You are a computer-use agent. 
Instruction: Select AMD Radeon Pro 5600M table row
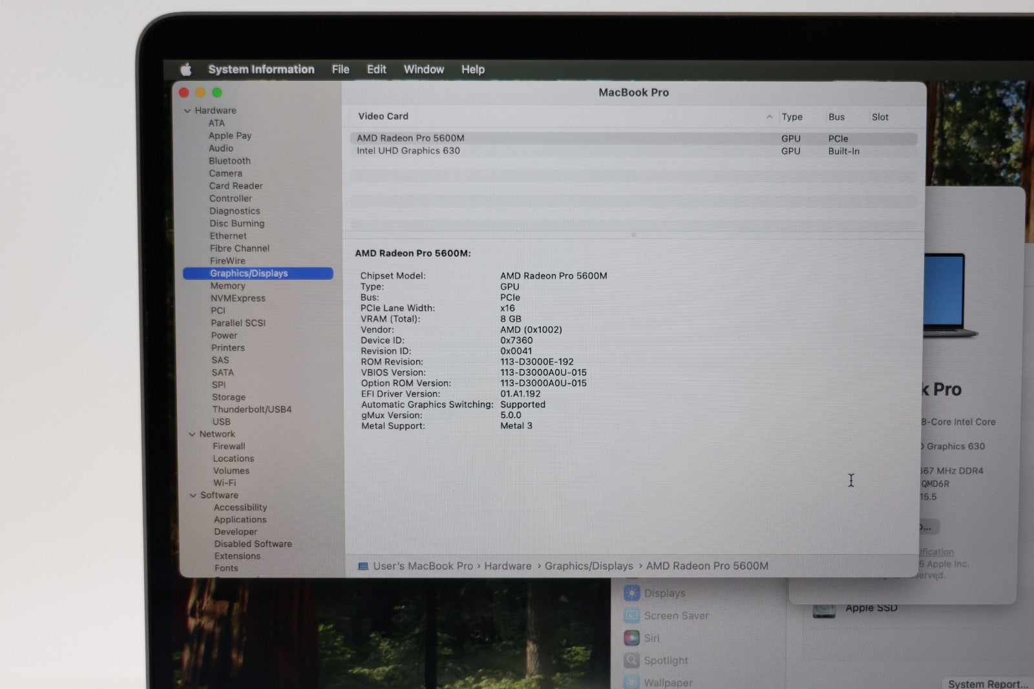[x=633, y=138]
